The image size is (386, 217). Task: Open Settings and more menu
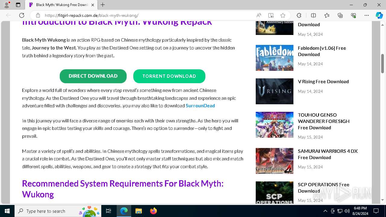click(367, 15)
